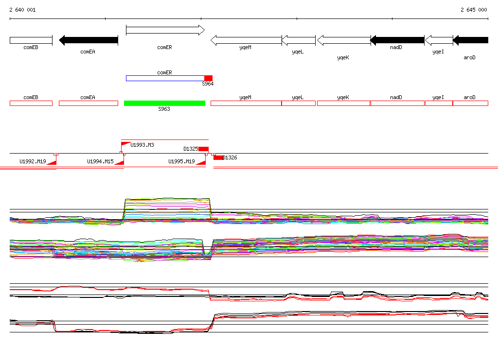Click the blue-outlined comER box
Image resolution: width=498 pixels, height=347 pixels.
(165, 78)
